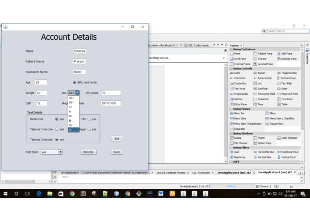Choose A+ in the blood group list
Viewport: 310px width, 221px height.
tap(74, 107)
